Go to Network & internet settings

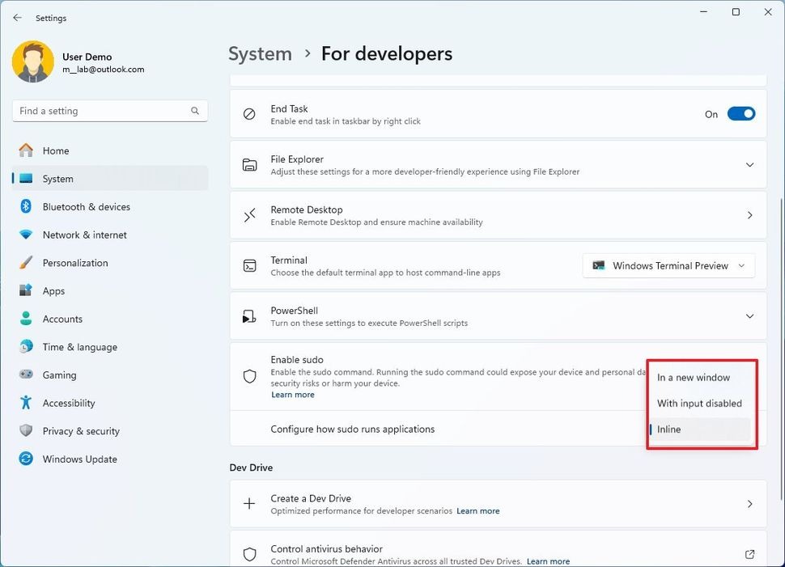(109, 235)
